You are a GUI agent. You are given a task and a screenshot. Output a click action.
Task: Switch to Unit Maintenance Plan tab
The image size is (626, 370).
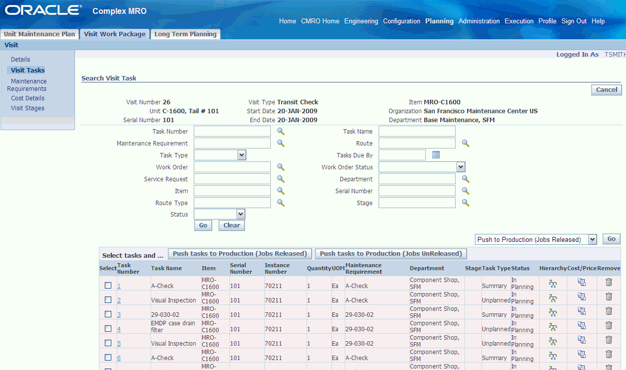coord(39,34)
